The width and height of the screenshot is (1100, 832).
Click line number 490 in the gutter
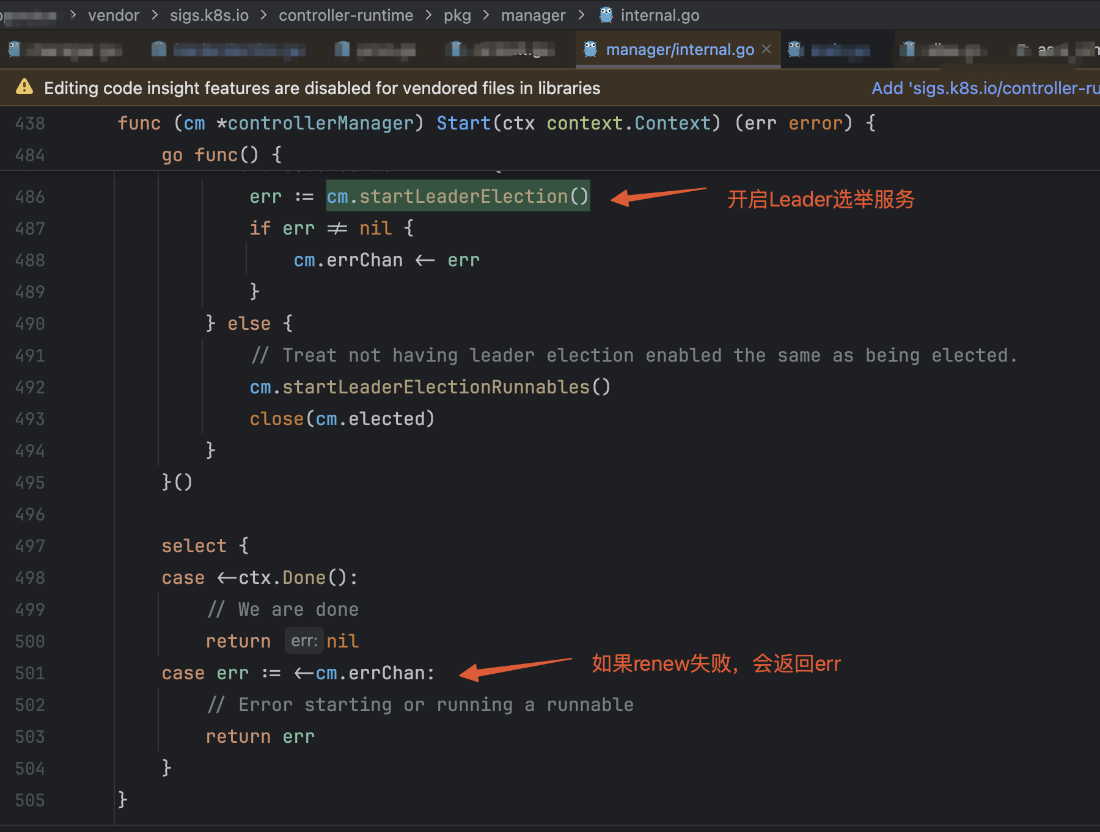(30, 324)
